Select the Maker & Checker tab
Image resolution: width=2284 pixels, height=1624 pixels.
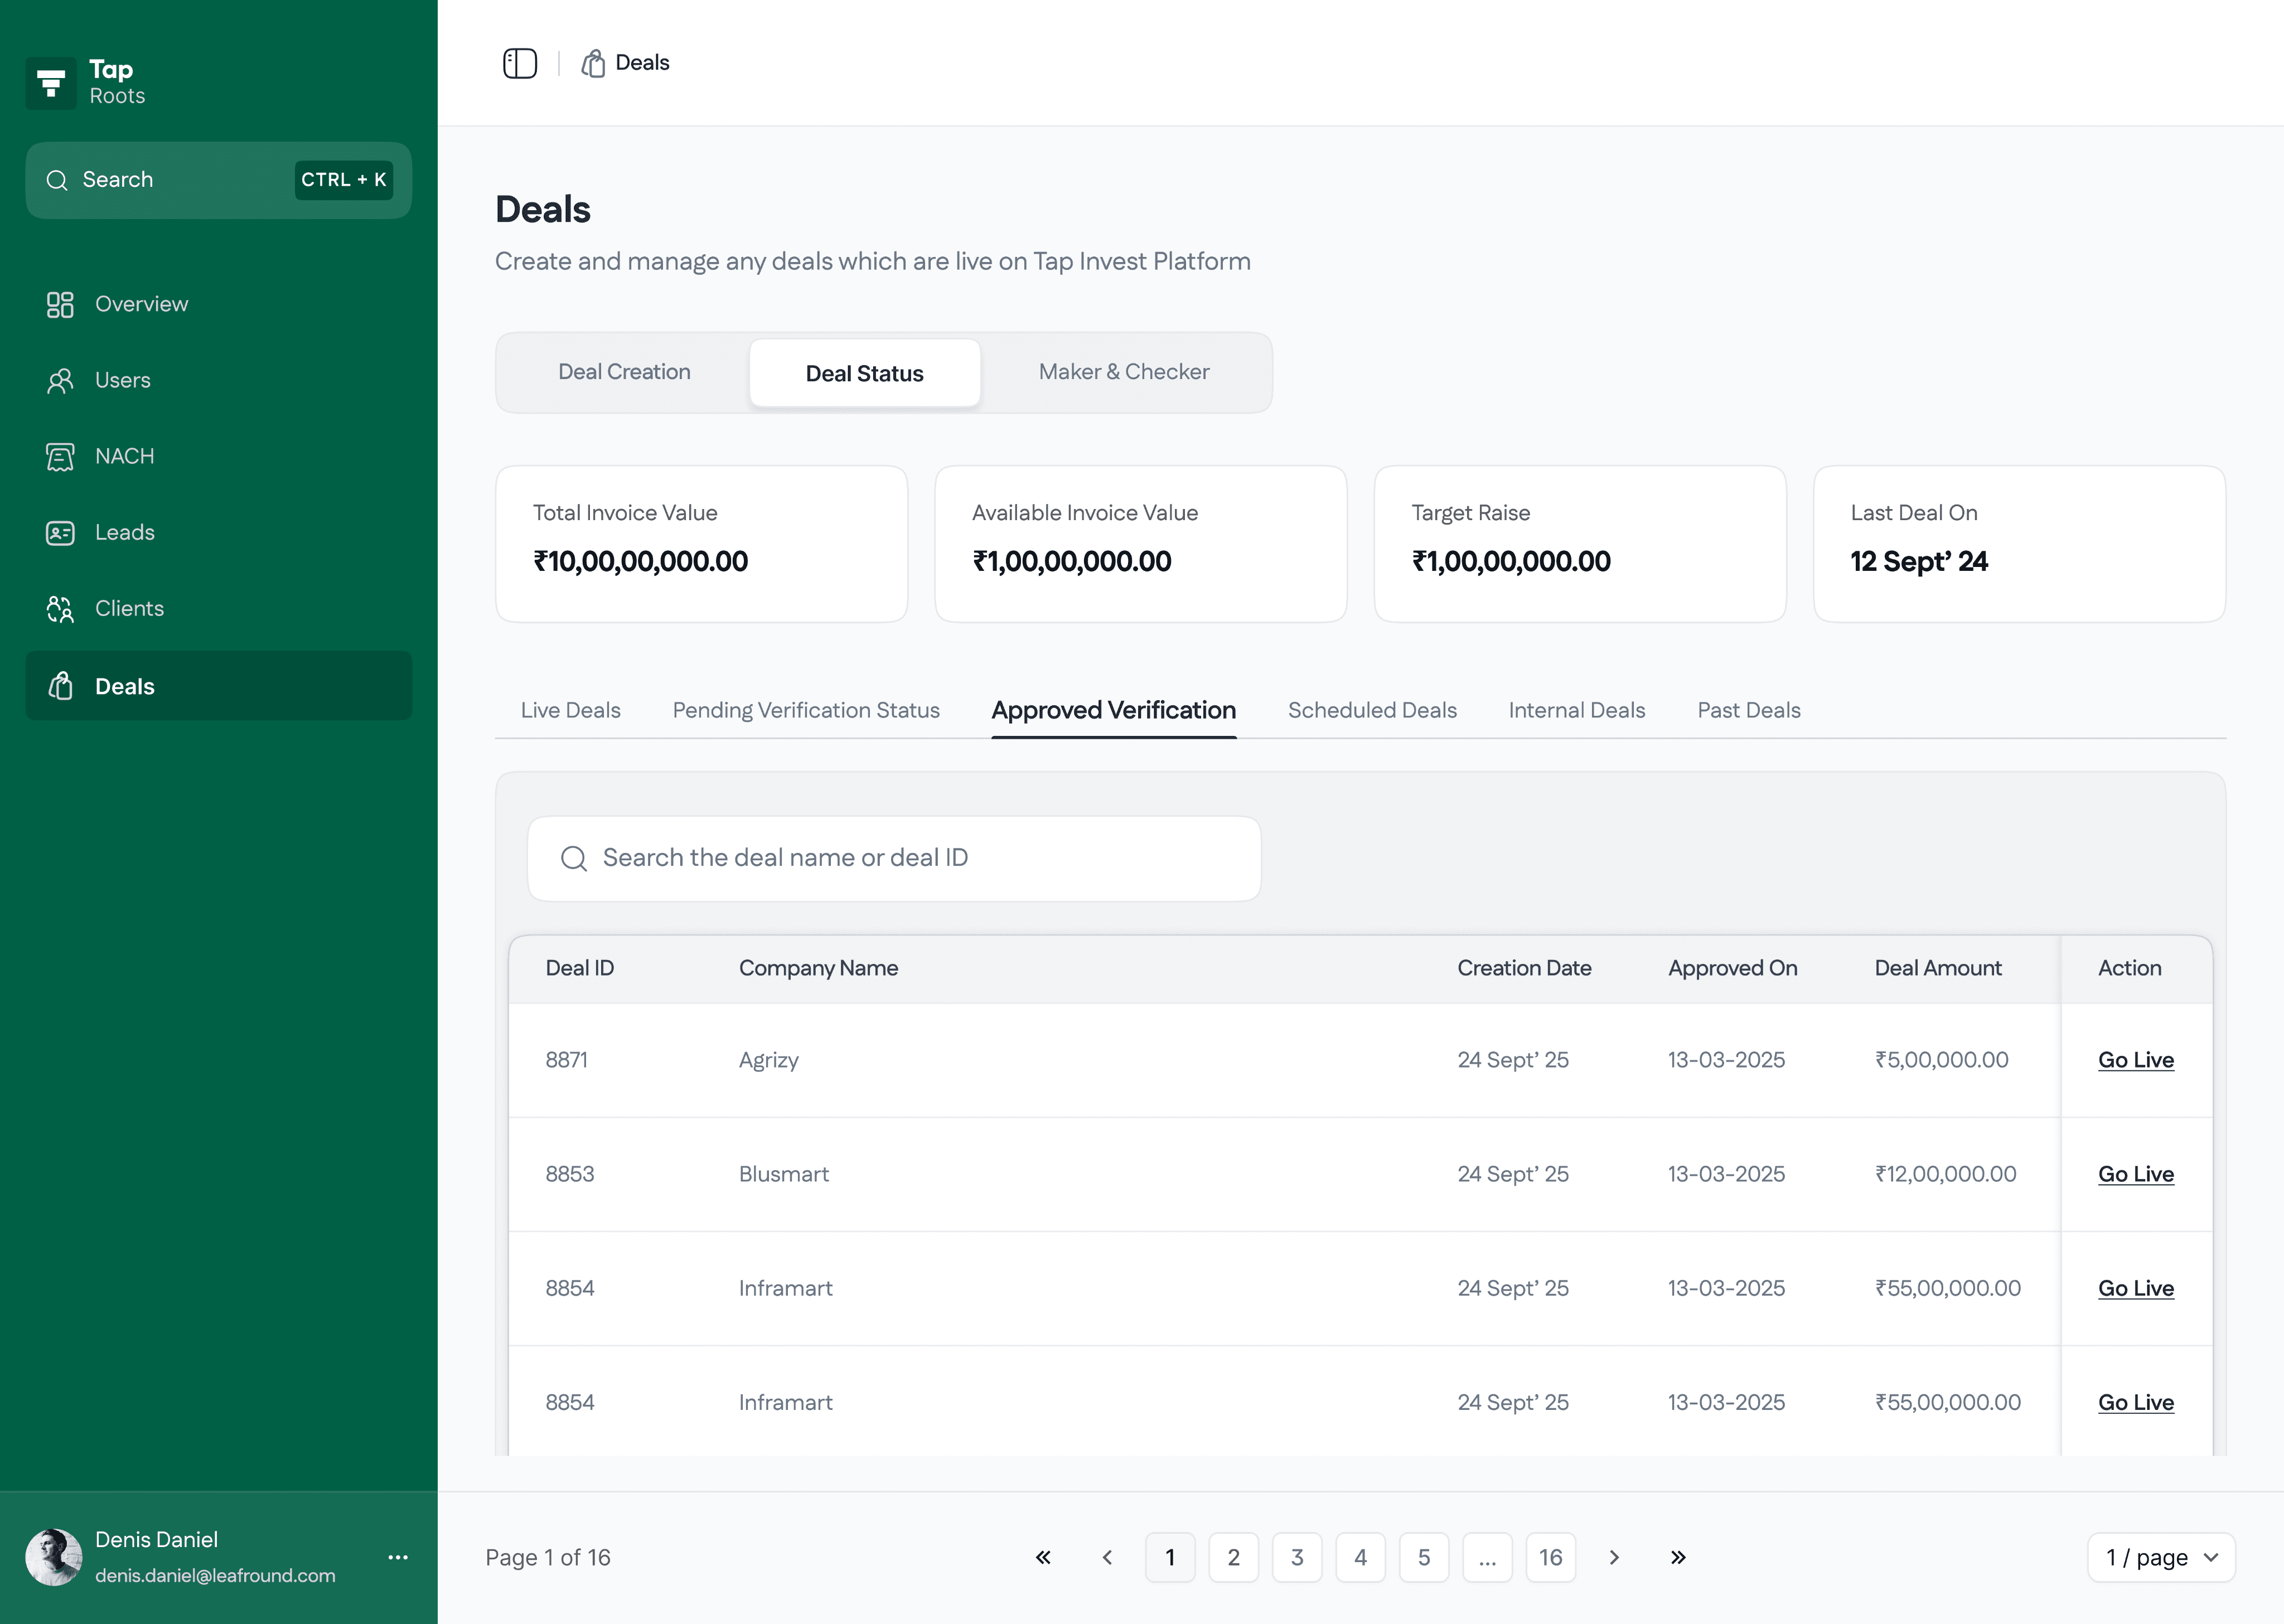click(x=1123, y=372)
